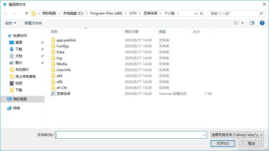Toggle the preview pane
The width and height of the screenshot is (269, 151).
point(252,23)
